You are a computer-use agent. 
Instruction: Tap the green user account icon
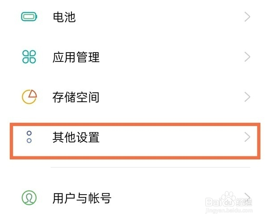(x=29, y=197)
